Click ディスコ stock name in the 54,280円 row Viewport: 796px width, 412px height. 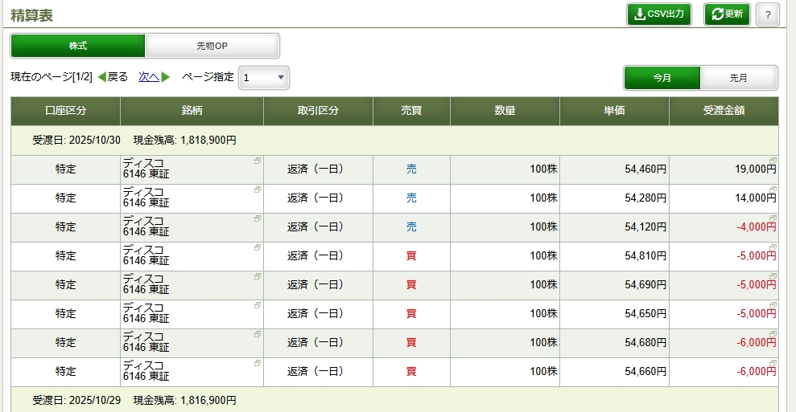point(143,192)
